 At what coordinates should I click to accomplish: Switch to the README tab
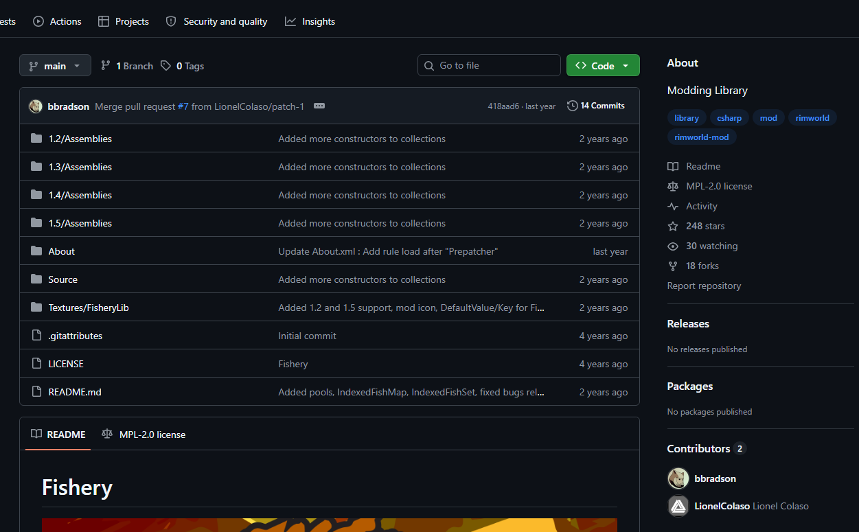pyautogui.click(x=58, y=435)
